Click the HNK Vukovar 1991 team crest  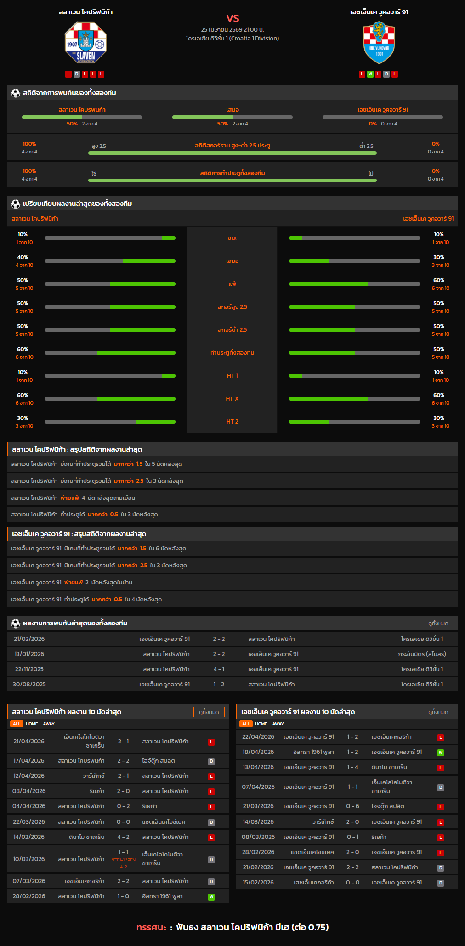coord(379,43)
